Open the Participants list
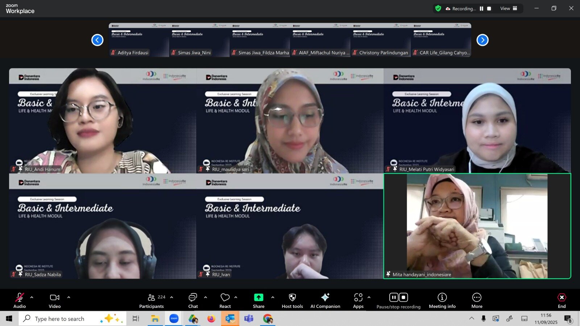The image size is (580, 326). 152,300
